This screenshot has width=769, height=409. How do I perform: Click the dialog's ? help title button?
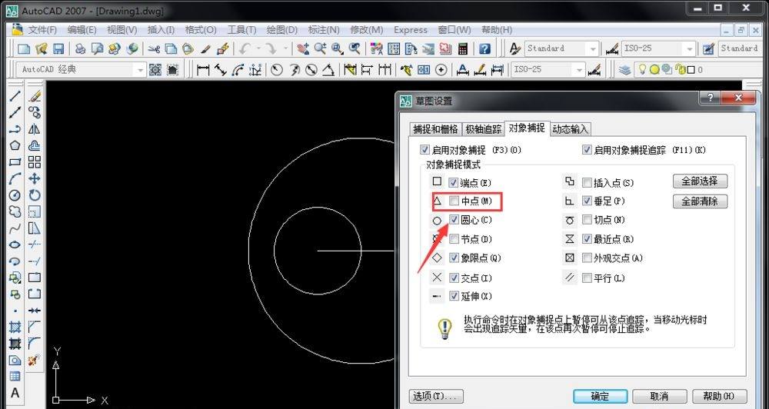point(711,98)
